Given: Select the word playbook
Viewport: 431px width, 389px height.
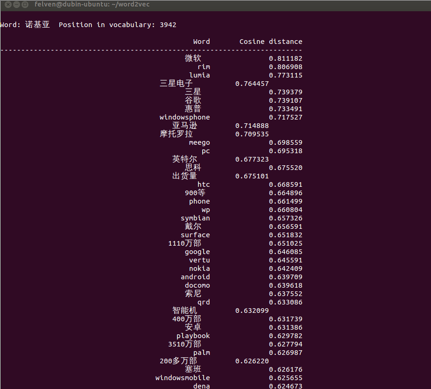Looking at the screenshot, I should click(x=193, y=336).
